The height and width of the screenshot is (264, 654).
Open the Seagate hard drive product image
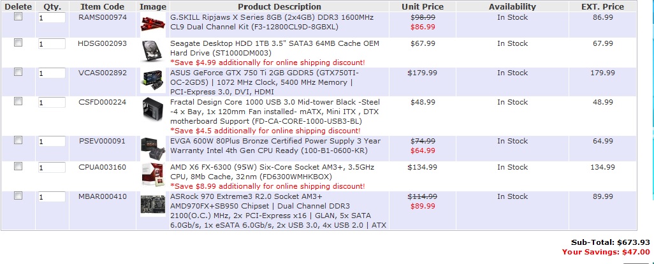coord(152,52)
